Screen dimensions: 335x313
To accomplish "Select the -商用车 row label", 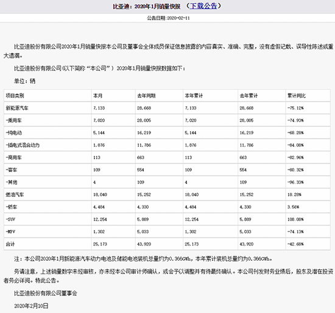I will (x=13, y=157).
